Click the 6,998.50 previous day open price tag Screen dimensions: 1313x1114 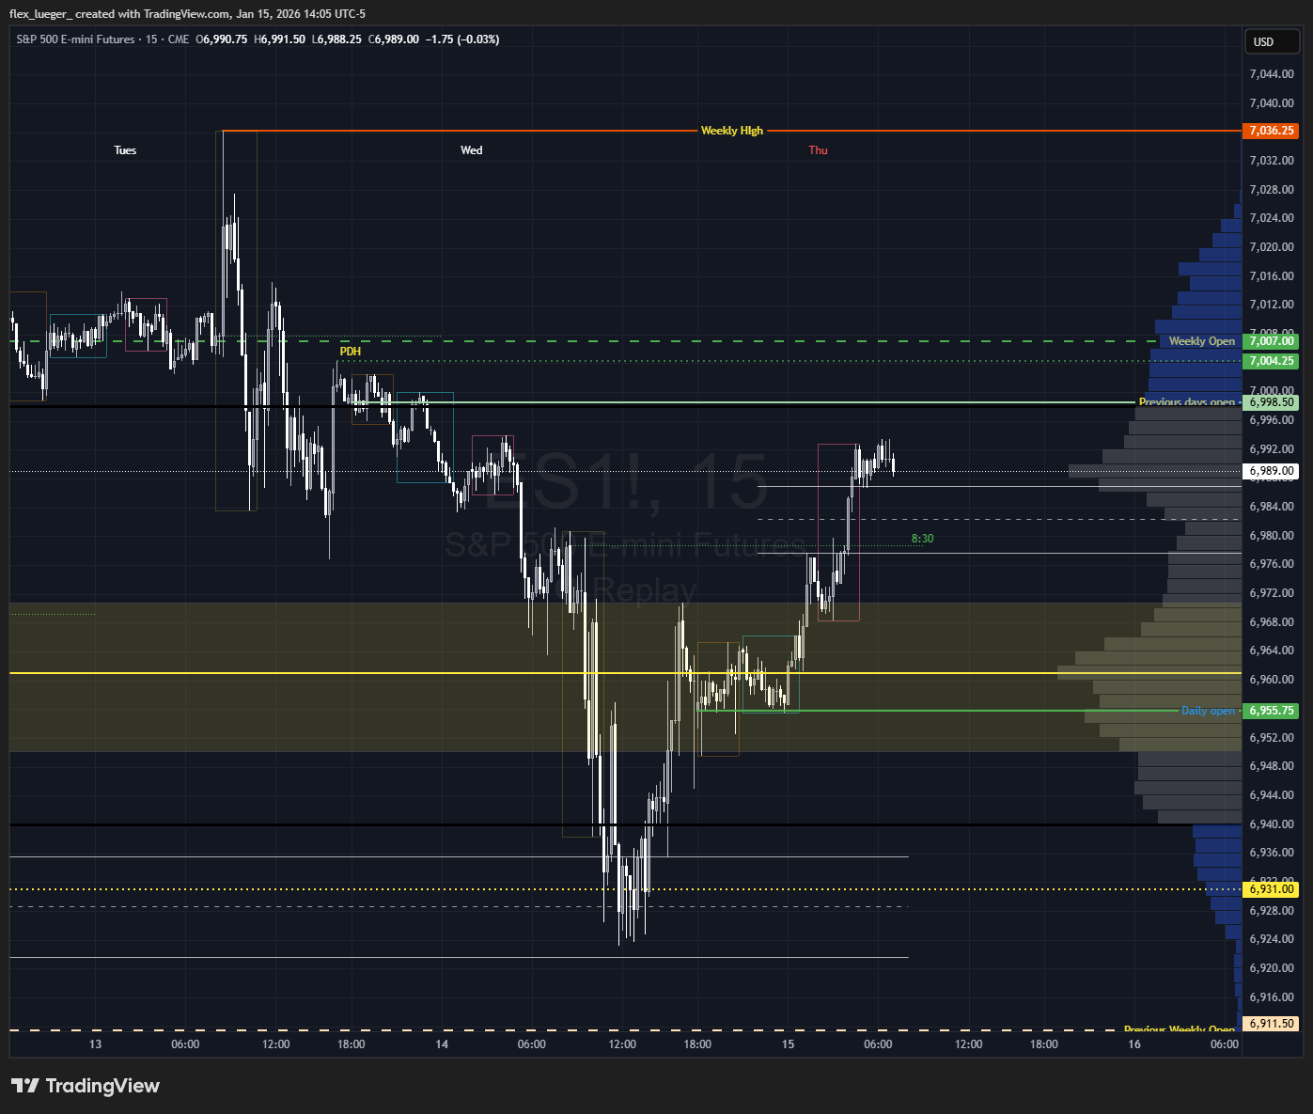coord(1270,402)
